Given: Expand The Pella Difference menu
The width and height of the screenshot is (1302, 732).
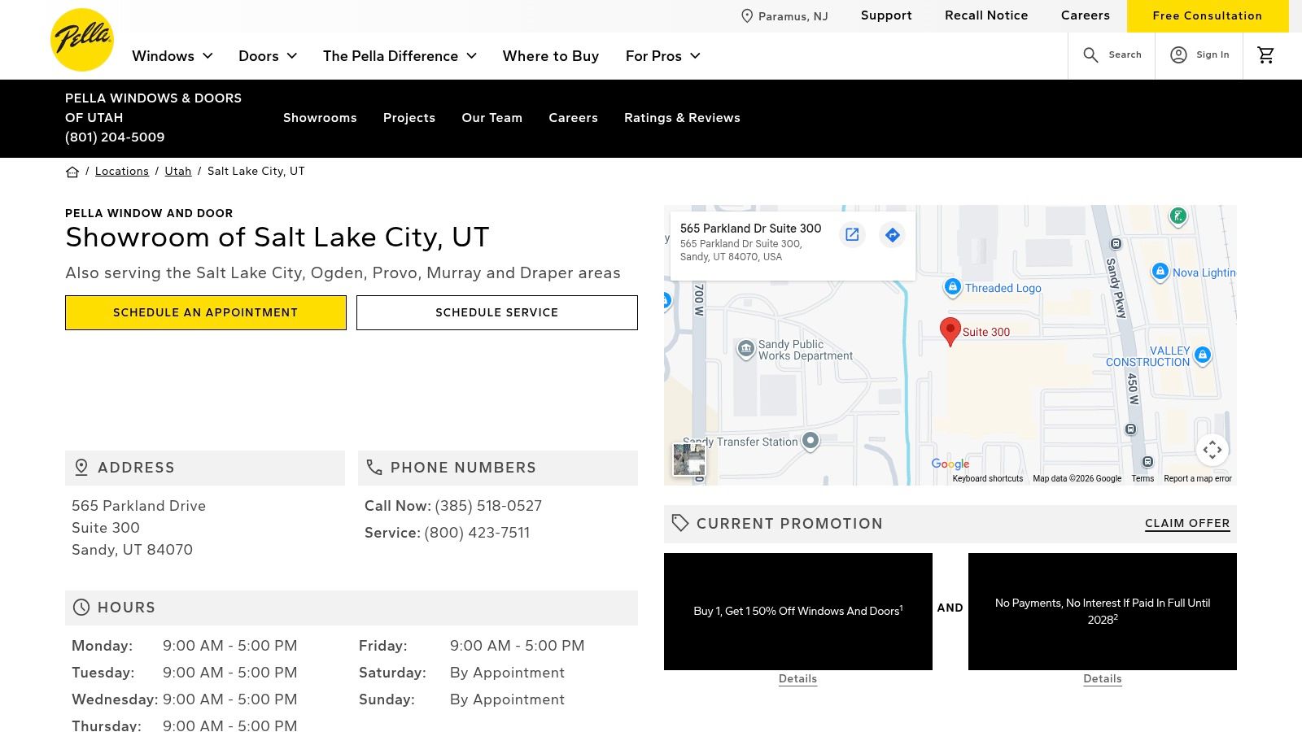Looking at the screenshot, I should [x=400, y=56].
